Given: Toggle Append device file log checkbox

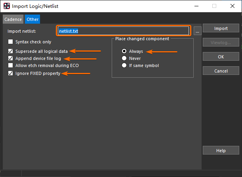Looking at the screenshot, I should [11, 58].
